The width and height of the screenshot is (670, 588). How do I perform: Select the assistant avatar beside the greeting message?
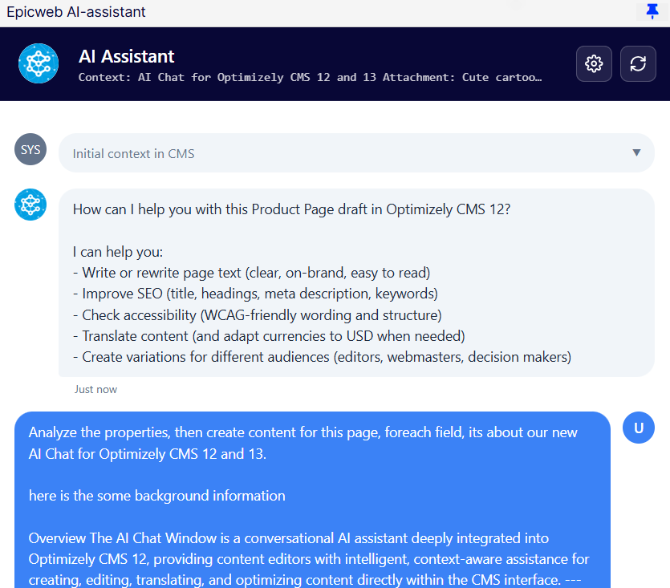pos(30,205)
